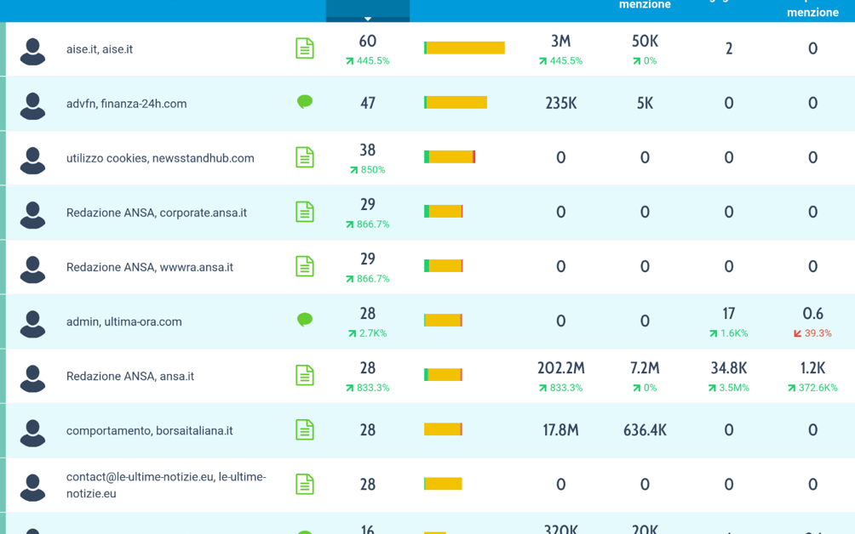Click the mention count 60 for aise.it
The image size is (855, 534).
(x=368, y=42)
